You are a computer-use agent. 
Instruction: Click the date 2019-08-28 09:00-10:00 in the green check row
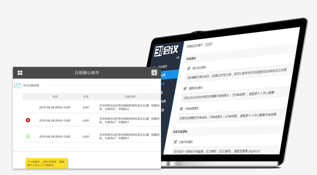(55, 136)
